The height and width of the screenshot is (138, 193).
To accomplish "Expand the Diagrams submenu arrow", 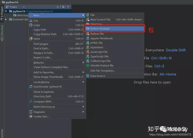I will point(83,112).
